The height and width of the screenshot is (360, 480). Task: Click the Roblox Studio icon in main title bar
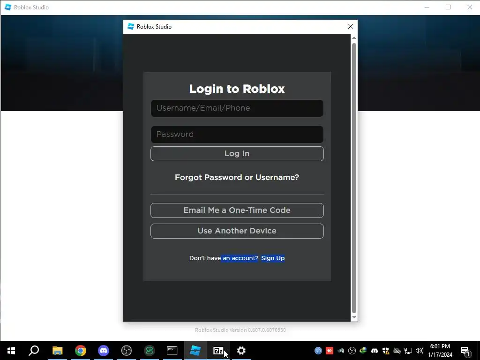click(x=8, y=7)
